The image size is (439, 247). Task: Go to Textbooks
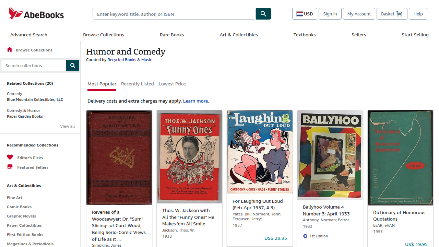tap(305, 35)
